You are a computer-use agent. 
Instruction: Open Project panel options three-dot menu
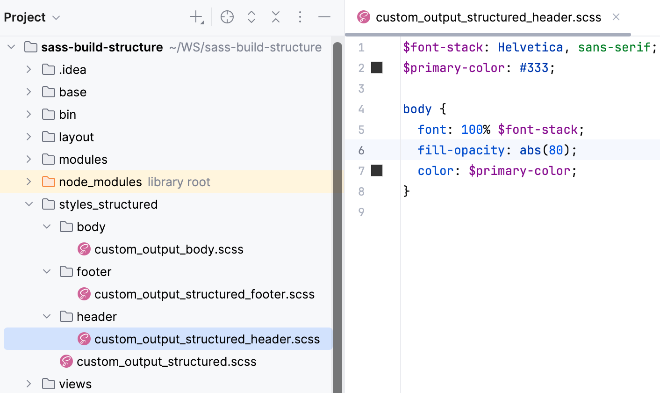(x=300, y=18)
